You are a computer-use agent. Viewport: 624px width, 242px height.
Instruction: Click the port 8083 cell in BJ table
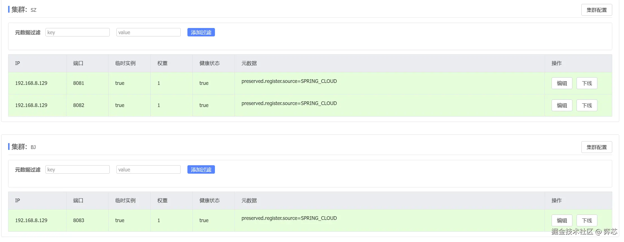(79, 220)
